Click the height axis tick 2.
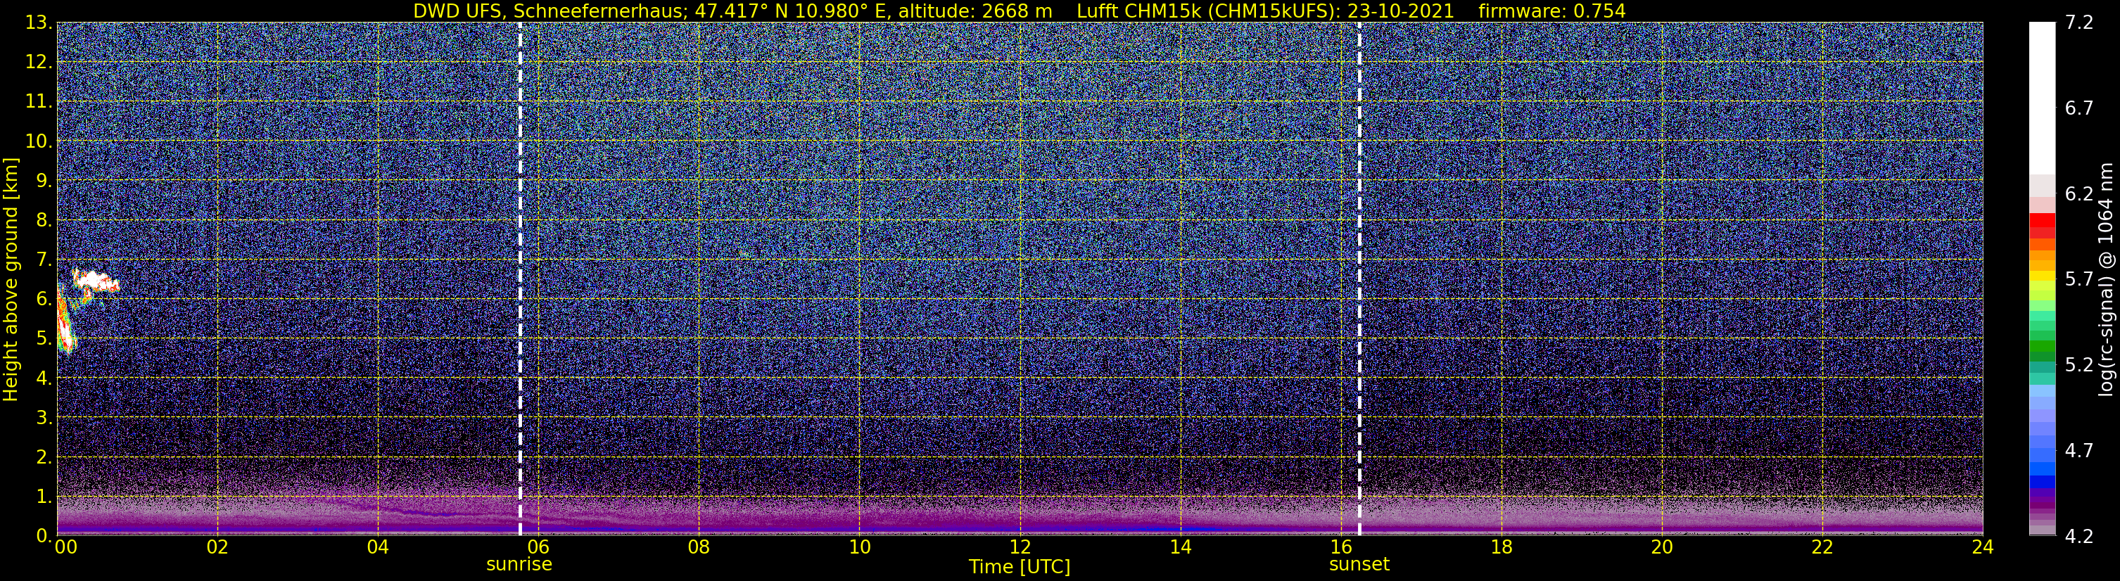The height and width of the screenshot is (581, 2120). [x=44, y=458]
